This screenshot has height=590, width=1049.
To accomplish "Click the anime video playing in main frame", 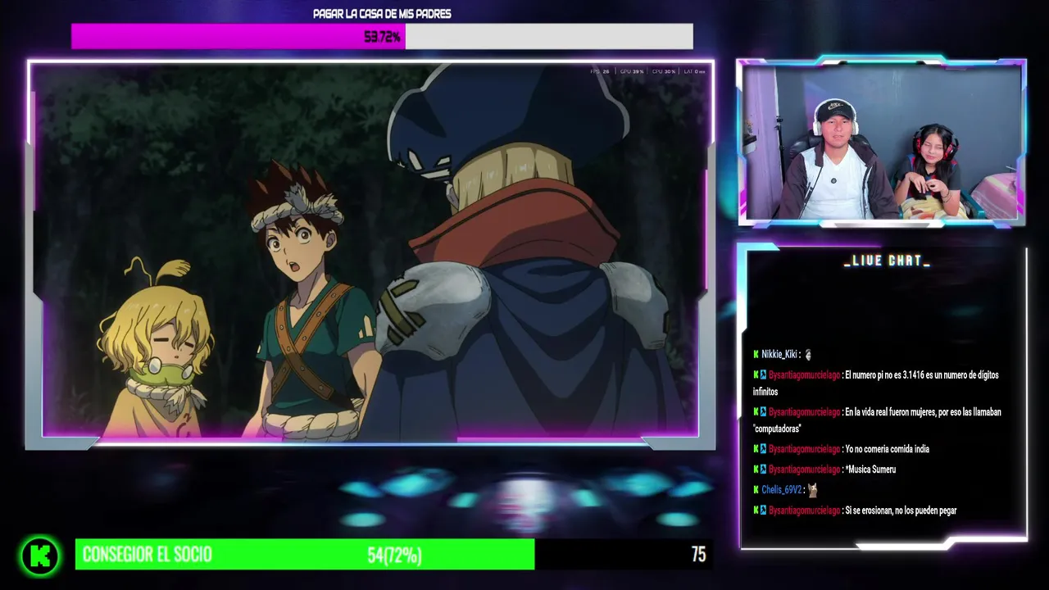I will [370, 252].
